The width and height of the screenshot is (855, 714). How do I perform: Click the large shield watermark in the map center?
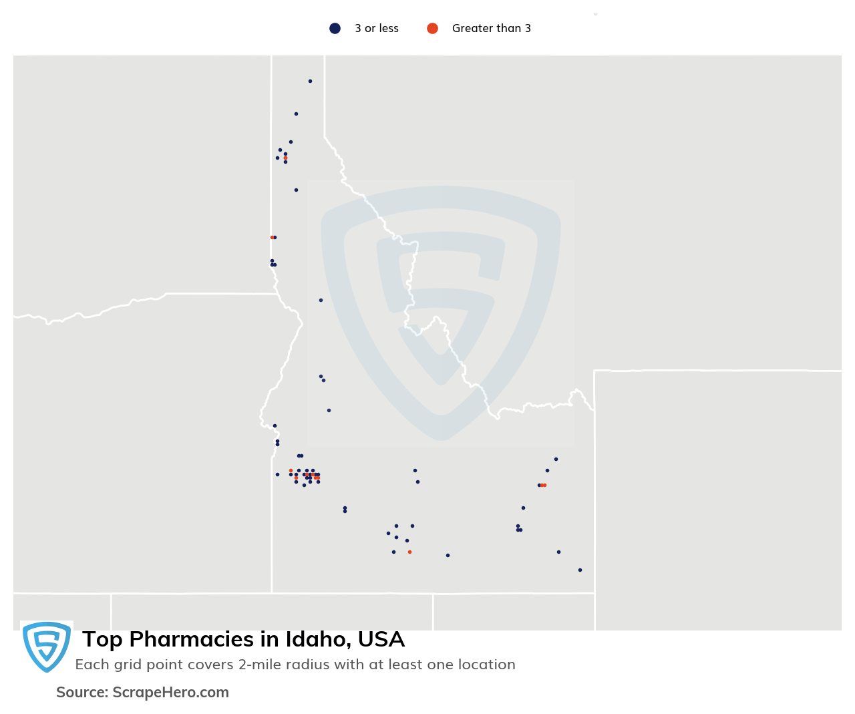441,313
